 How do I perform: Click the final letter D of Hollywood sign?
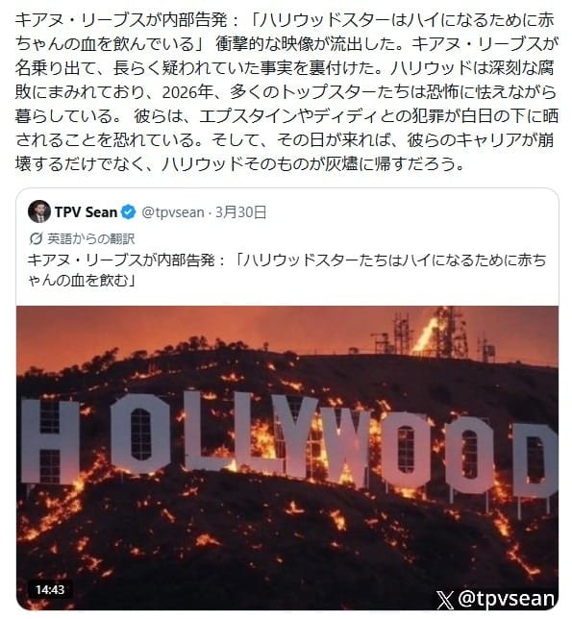[x=535, y=460]
